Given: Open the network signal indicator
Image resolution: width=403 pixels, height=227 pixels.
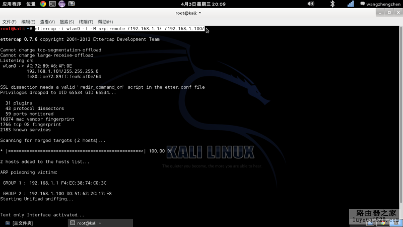Looking at the screenshot, I should click(351, 4).
